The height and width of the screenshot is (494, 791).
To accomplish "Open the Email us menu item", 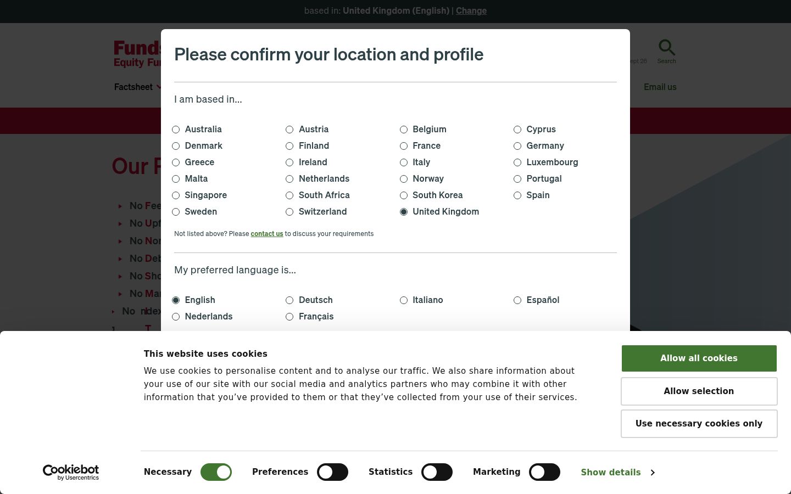I will [x=660, y=87].
